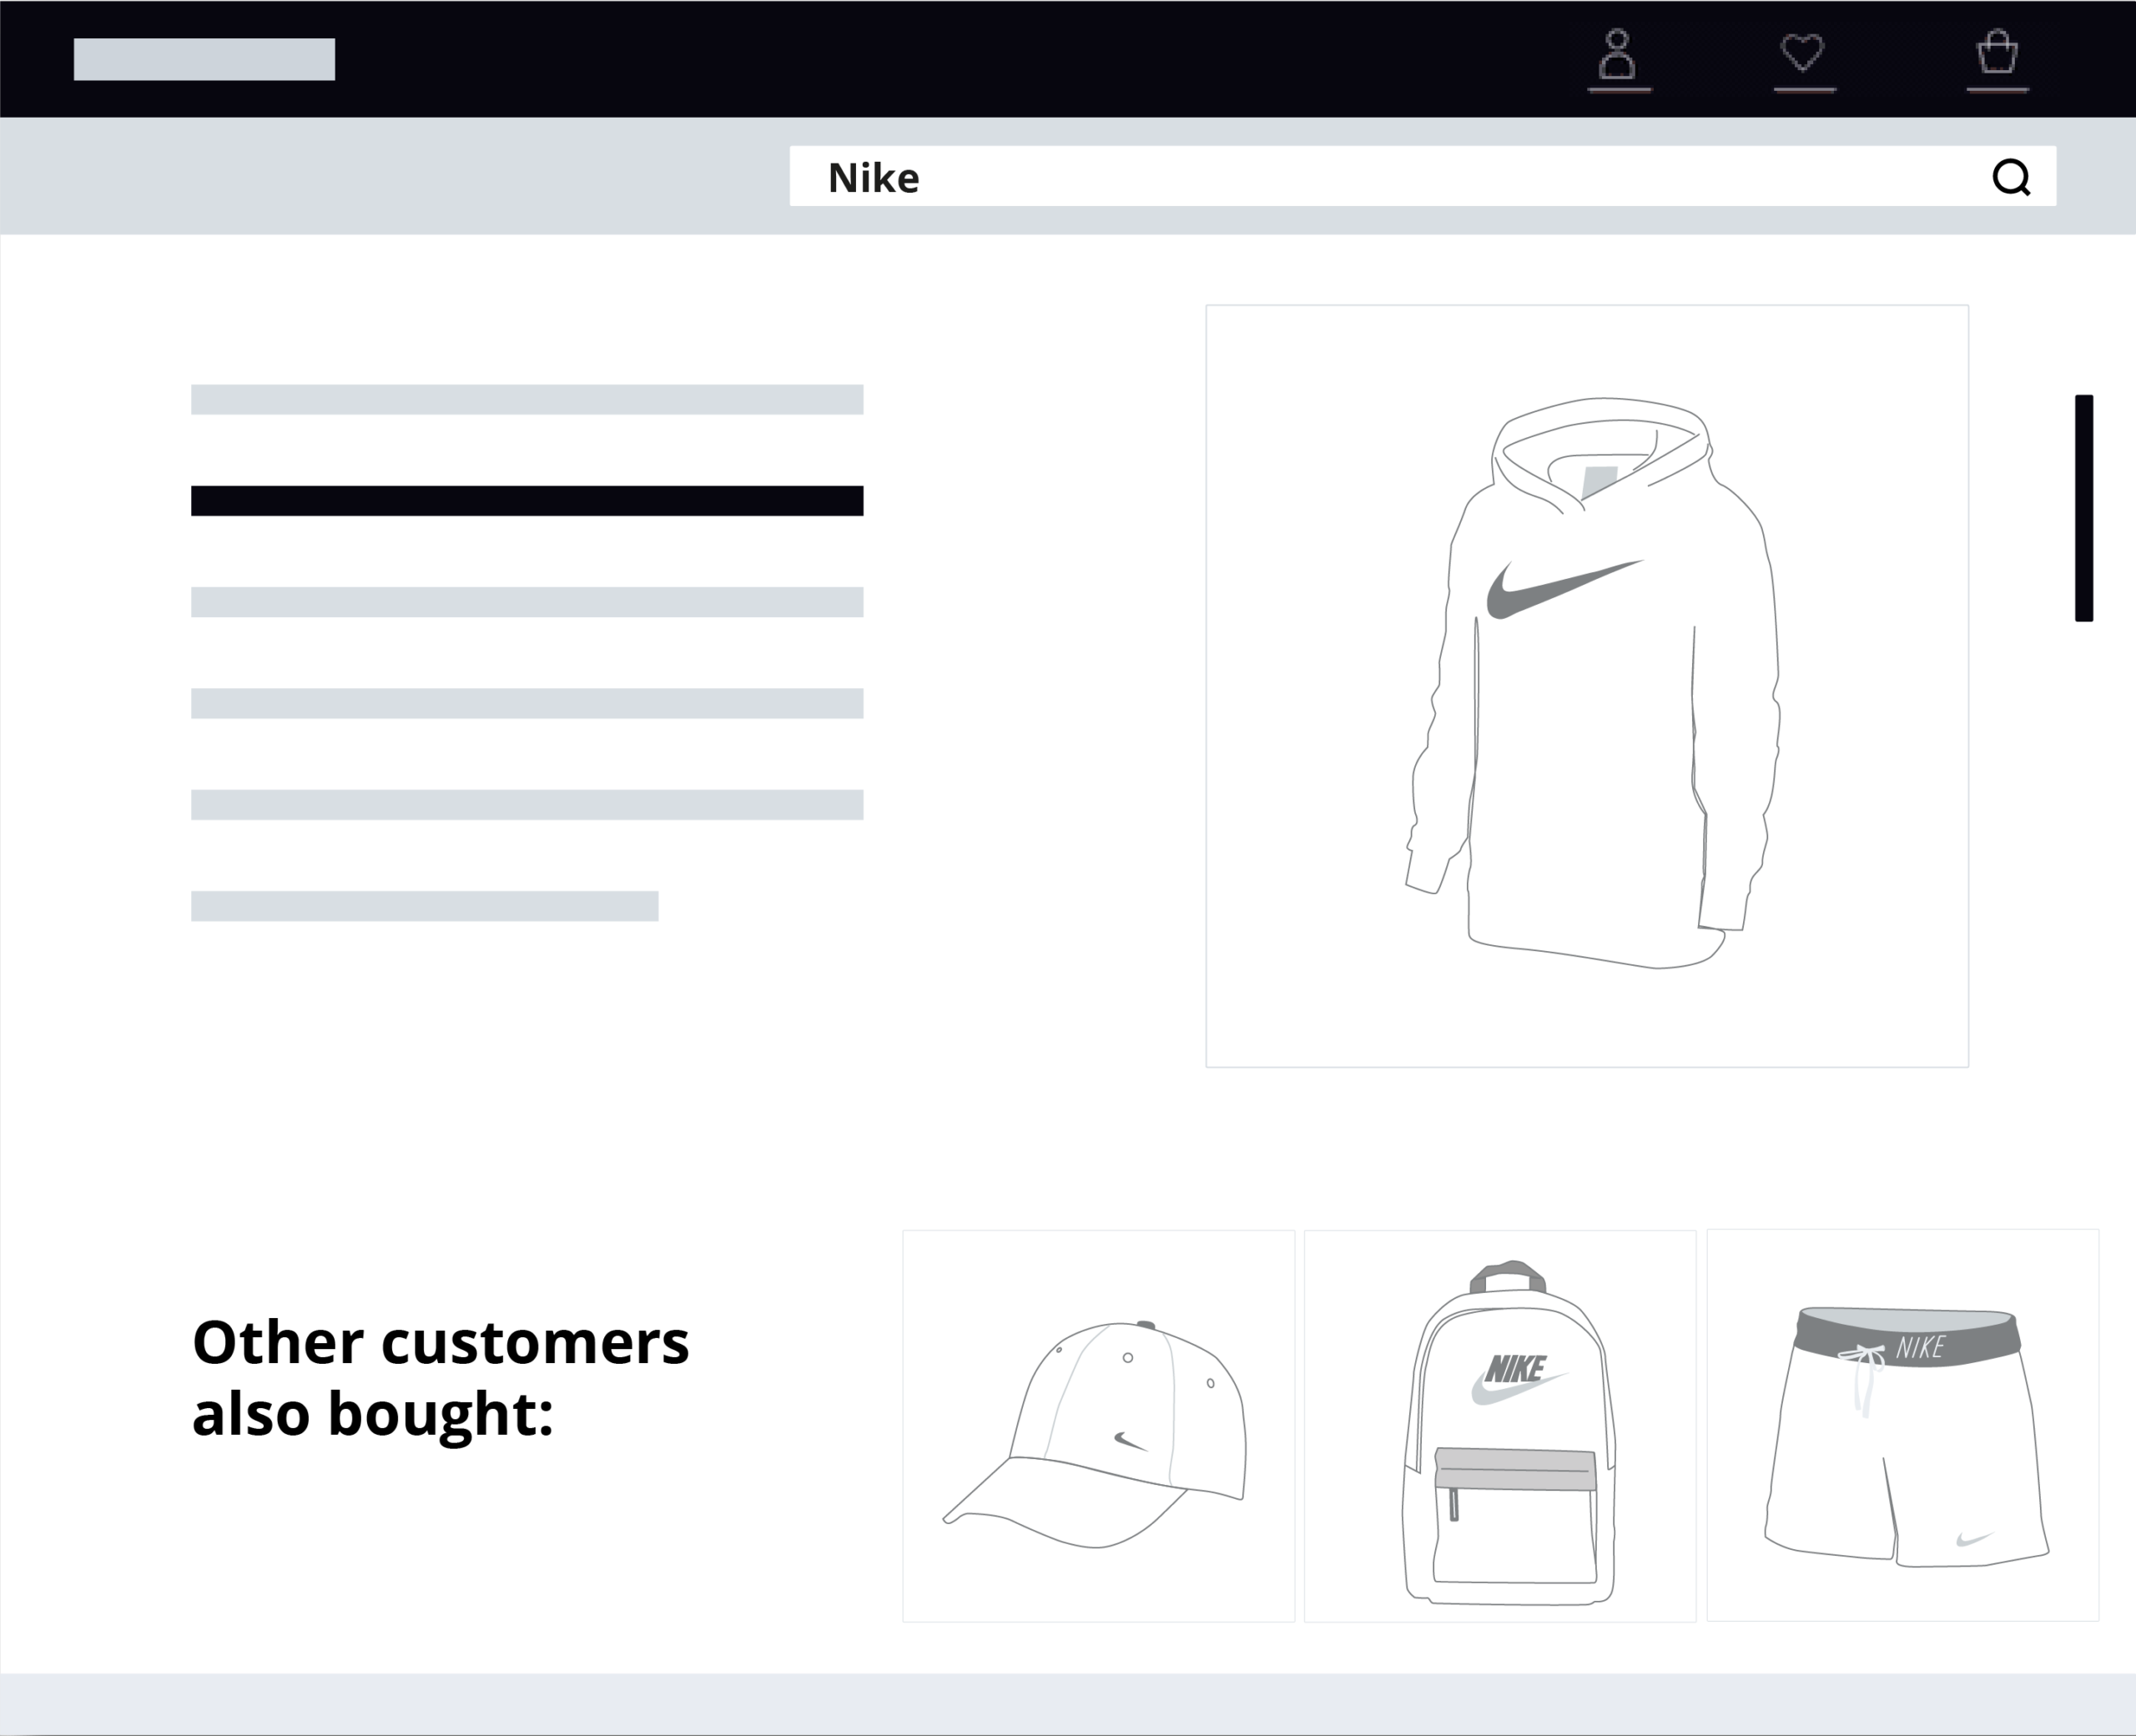Click the site logo placeholder
This screenshot has height=1736, width=2136.
pyautogui.click(x=204, y=59)
